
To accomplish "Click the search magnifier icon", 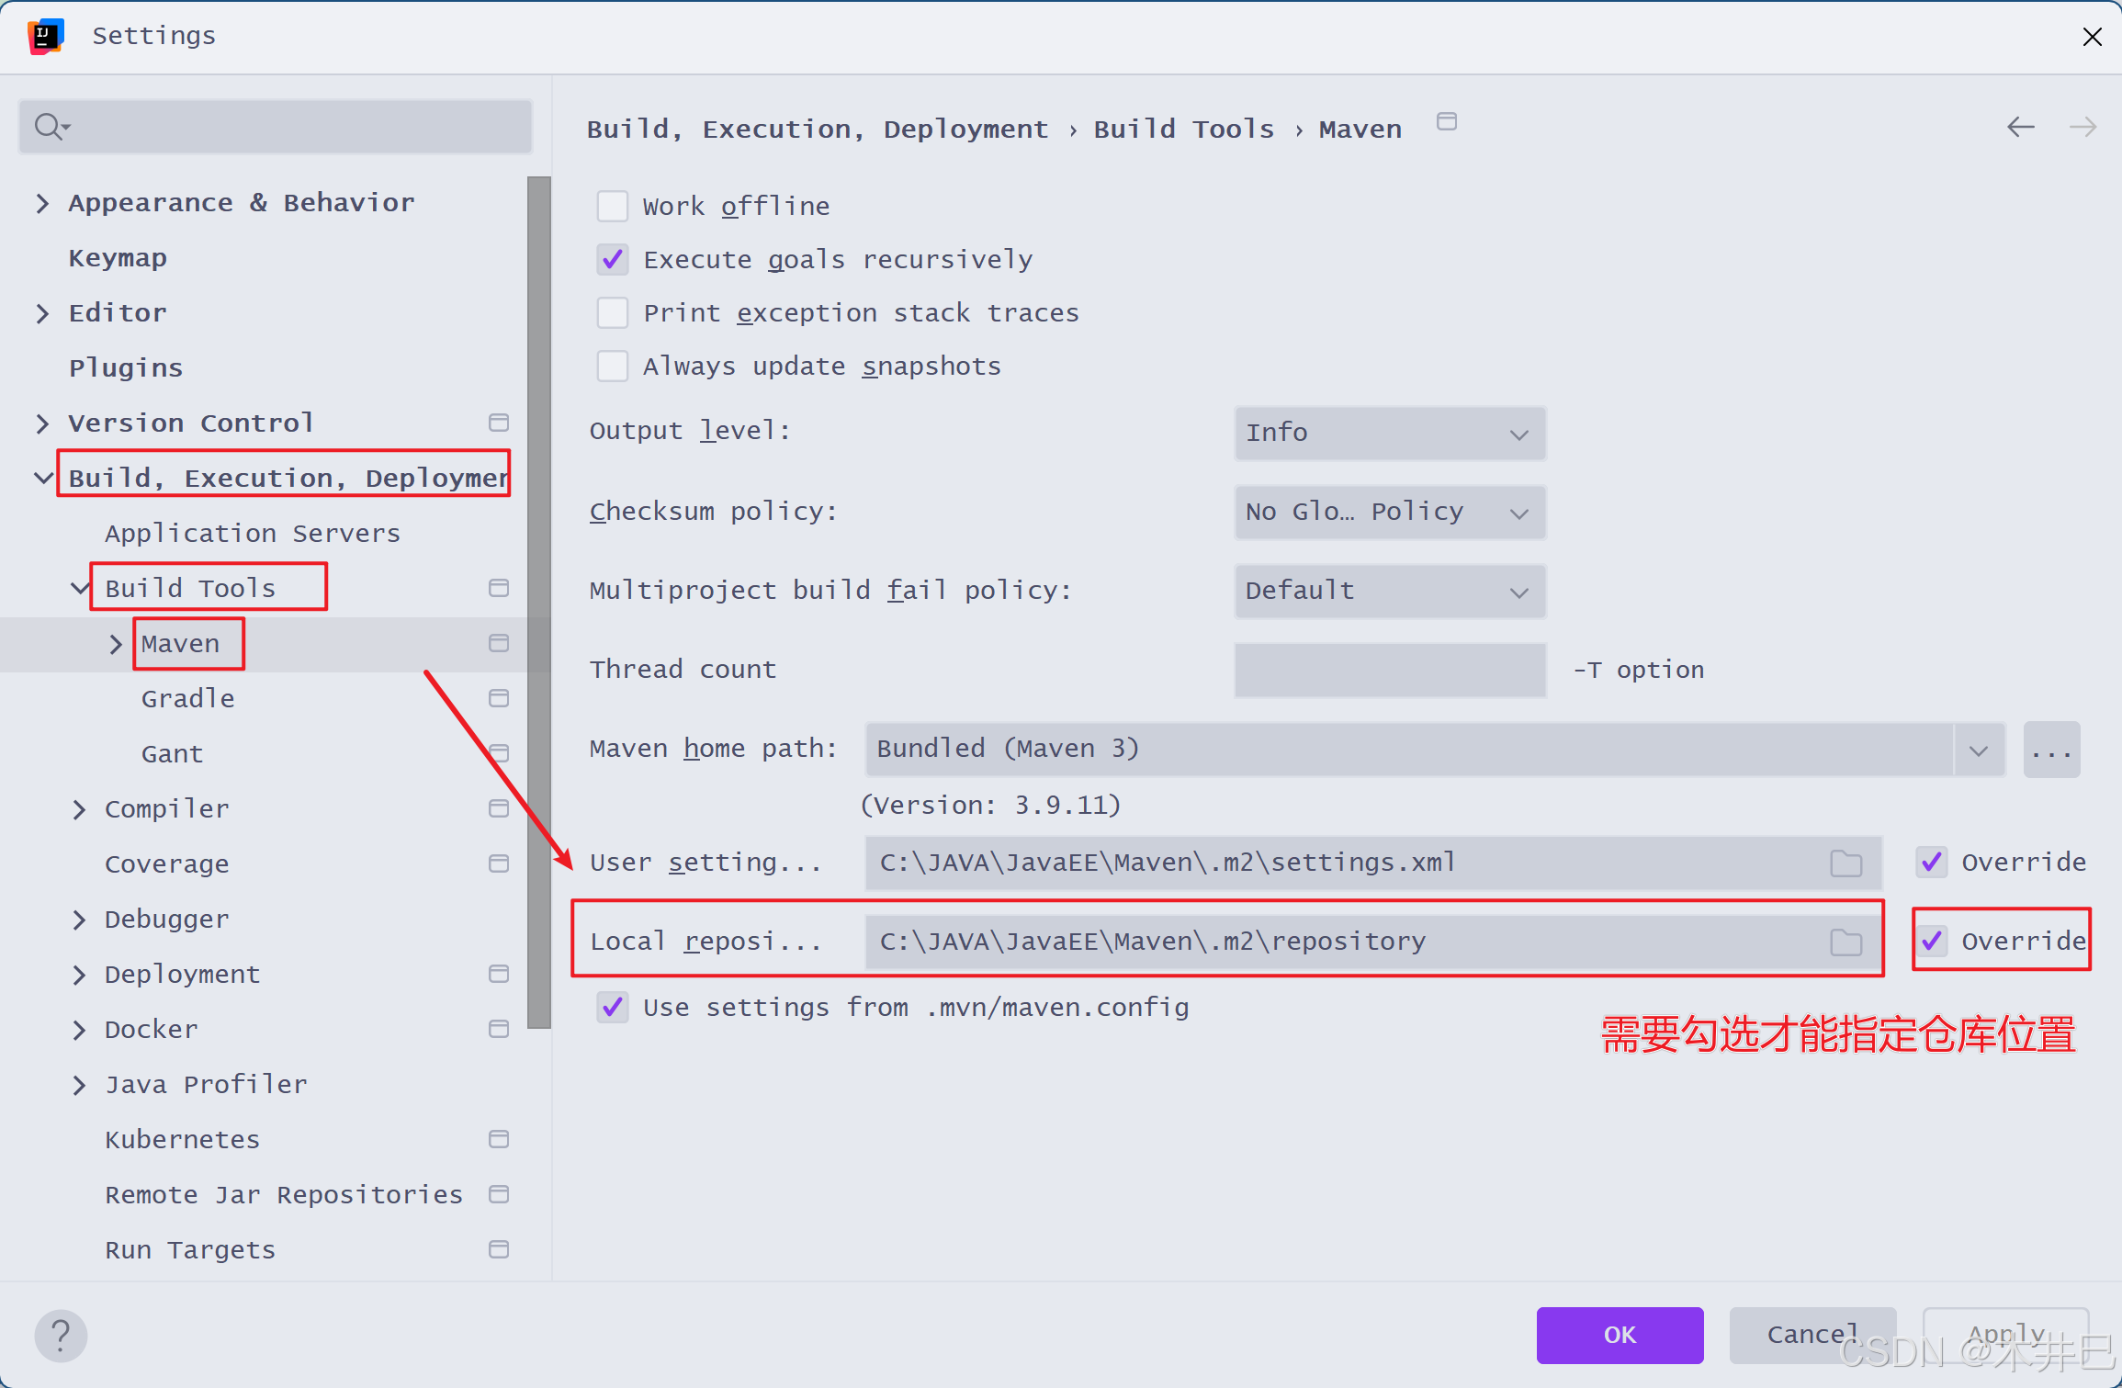I will coord(48,126).
